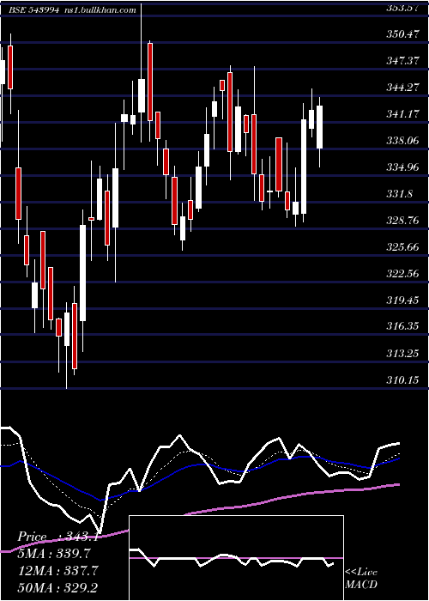Click the Price 343.1 readout

(x=58, y=537)
